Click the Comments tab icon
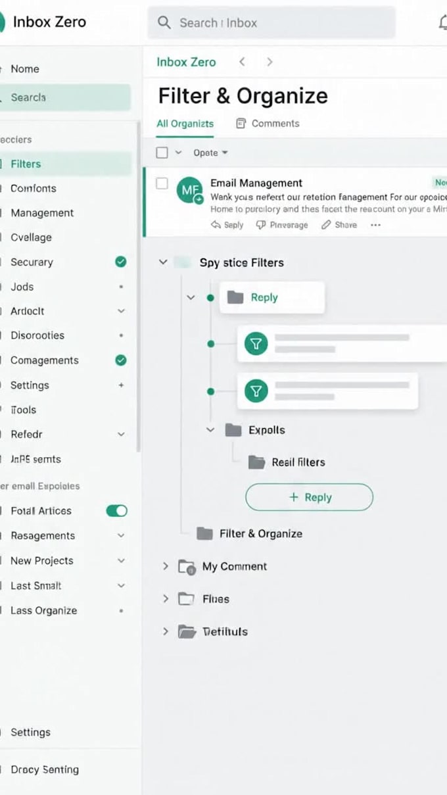The height and width of the screenshot is (795, 447). pyautogui.click(x=241, y=123)
